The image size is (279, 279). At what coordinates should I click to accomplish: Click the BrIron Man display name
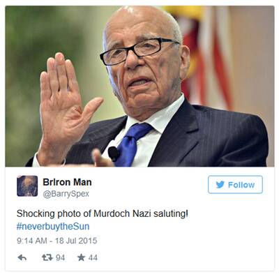click(67, 182)
